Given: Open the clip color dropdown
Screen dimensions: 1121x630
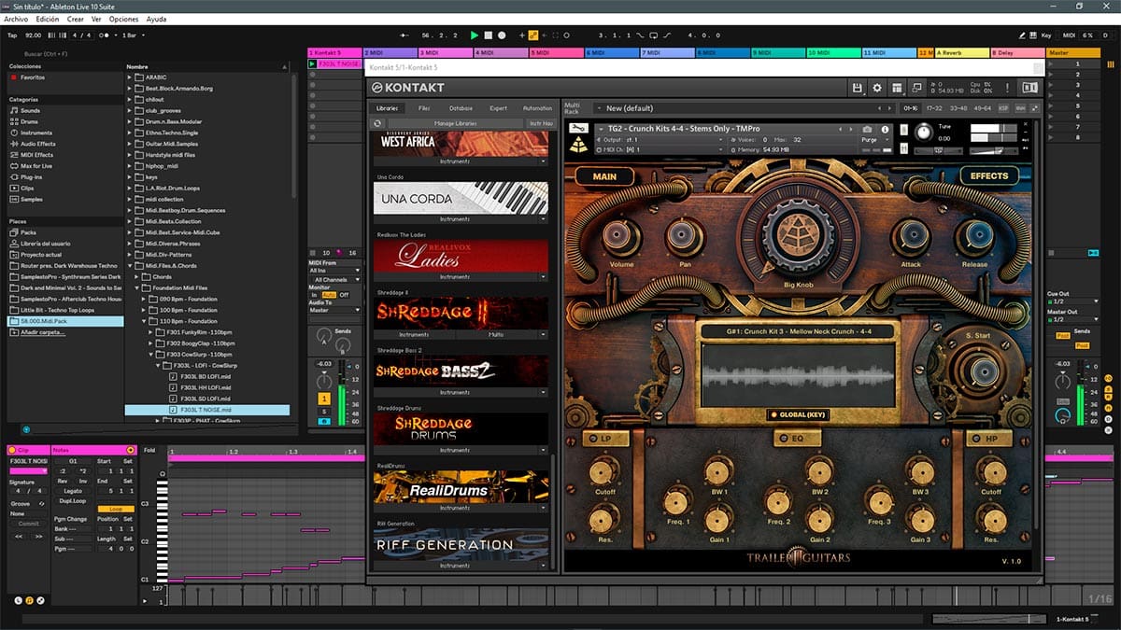Looking at the screenshot, I should click(28, 471).
